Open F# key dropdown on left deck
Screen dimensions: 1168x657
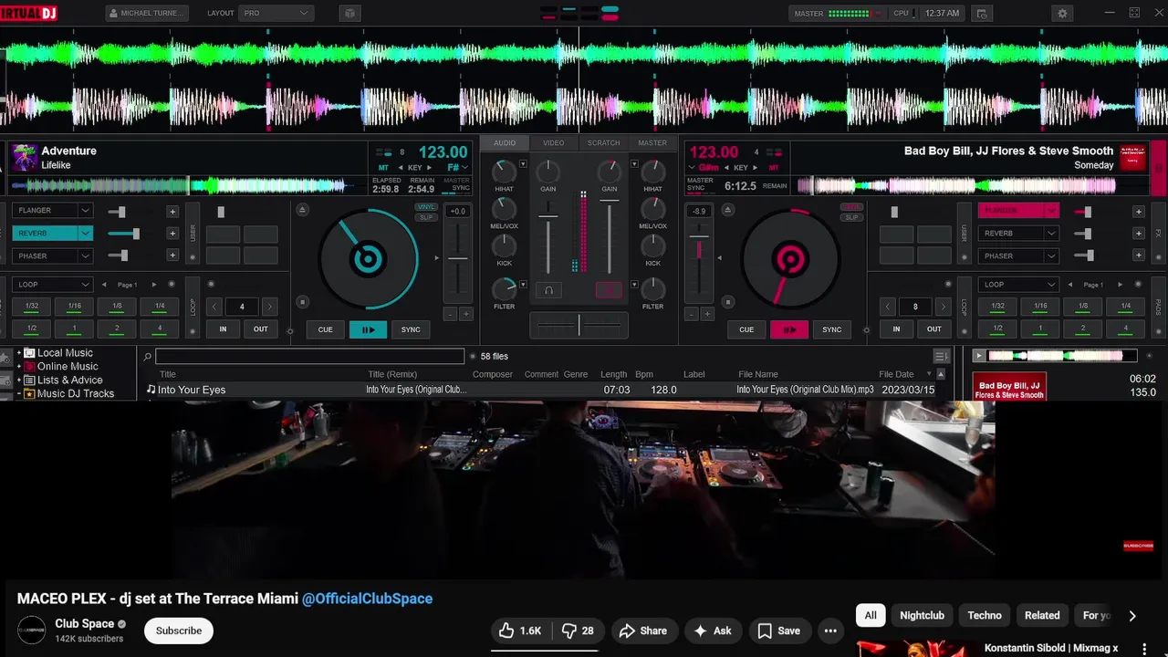(465, 168)
